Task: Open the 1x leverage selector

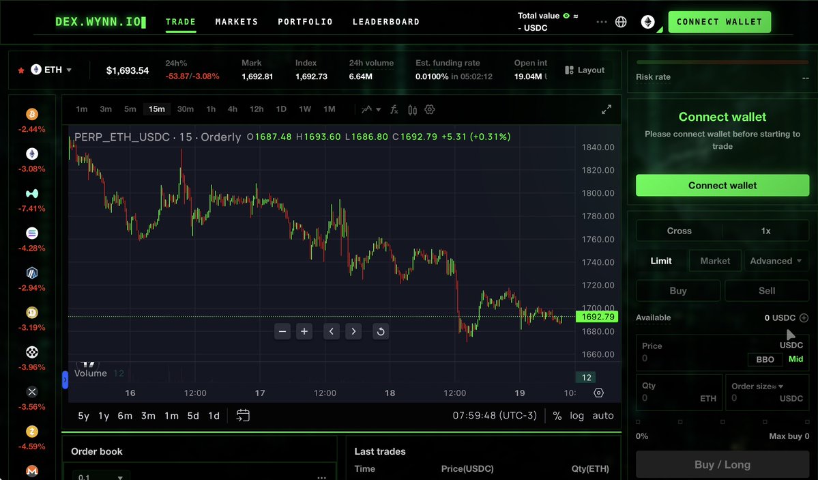Action: click(x=766, y=231)
